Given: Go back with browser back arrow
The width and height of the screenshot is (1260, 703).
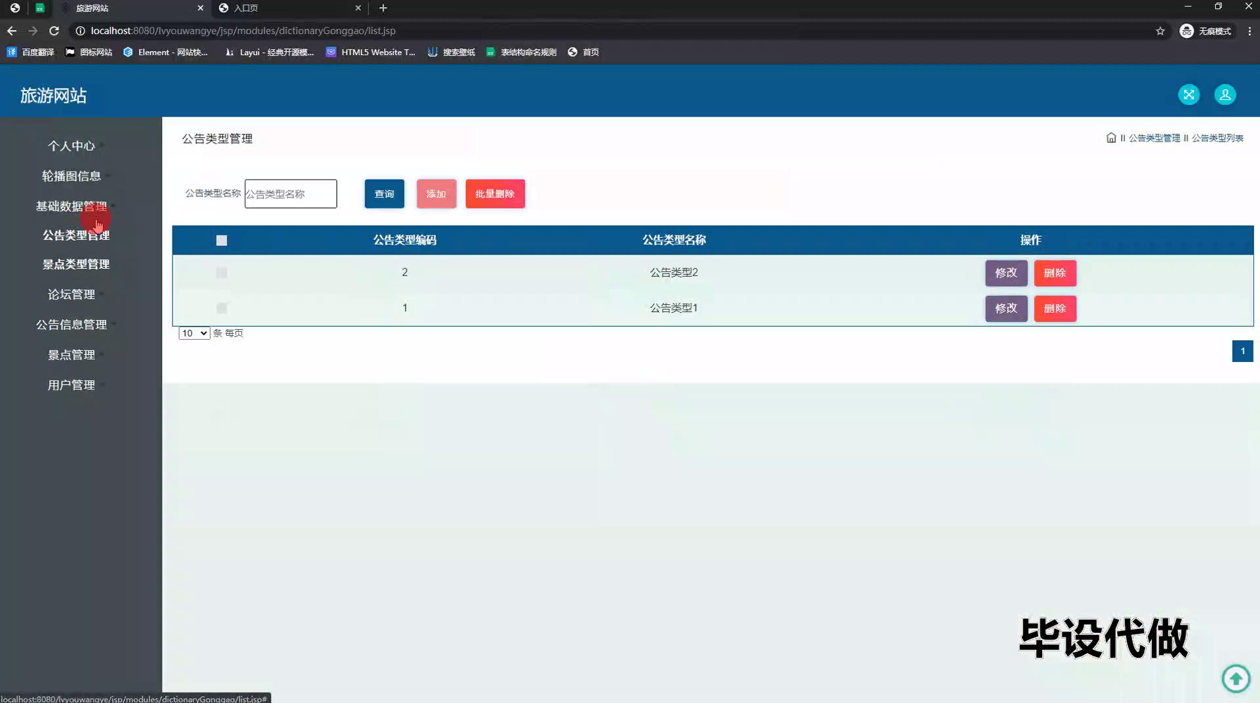Looking at the screenshot, I should pos(12,31).
